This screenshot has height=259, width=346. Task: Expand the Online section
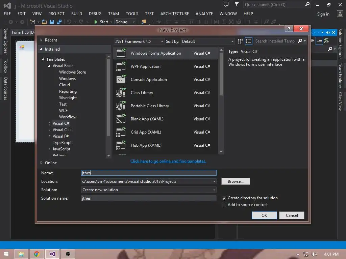tap(41, 163)
